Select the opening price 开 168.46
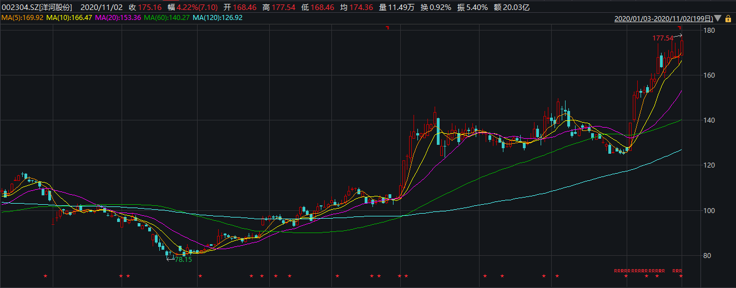Image resolution: width=736 pixels, height=288 pixels. tap(241, 7)
